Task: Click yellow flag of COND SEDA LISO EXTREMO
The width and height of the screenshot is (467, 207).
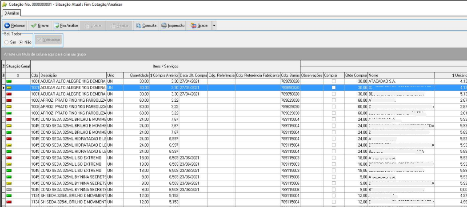Action: pos(9,164)
